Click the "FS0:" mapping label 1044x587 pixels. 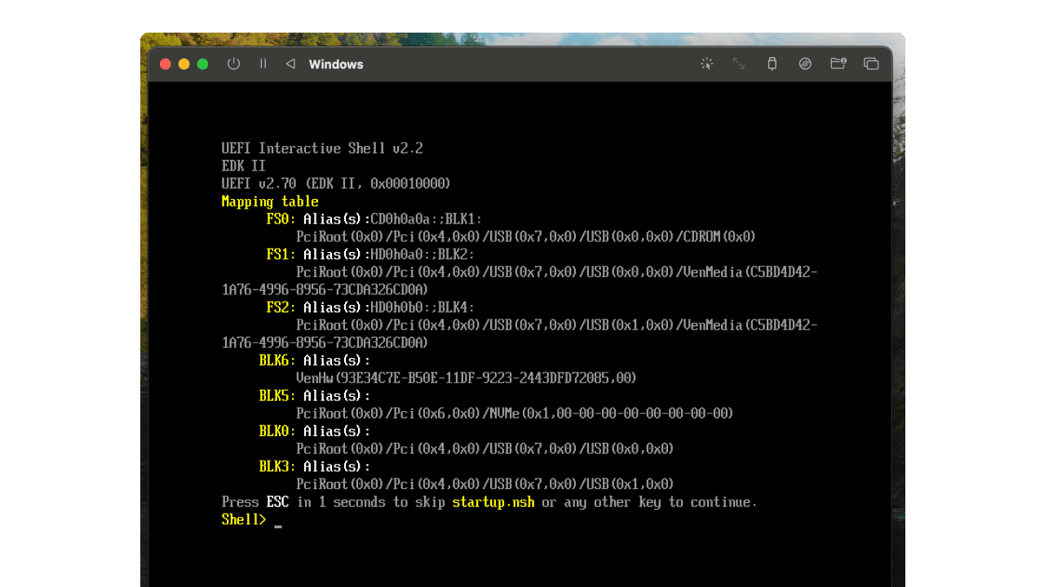click(281, 219)
